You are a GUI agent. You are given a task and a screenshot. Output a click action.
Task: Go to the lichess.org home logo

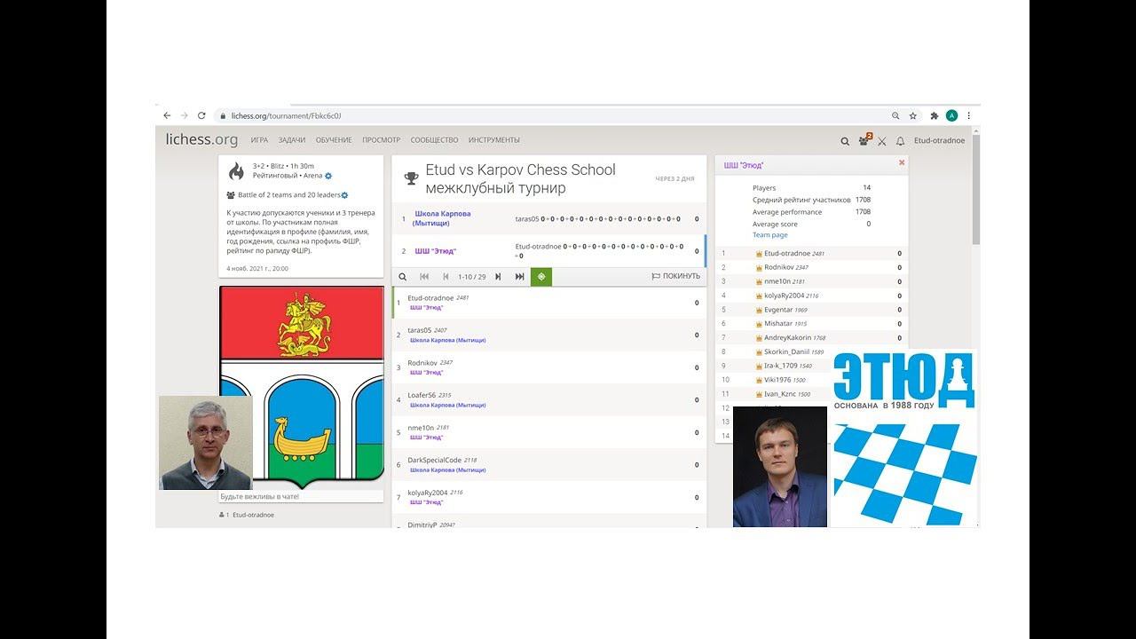(201, 139)
